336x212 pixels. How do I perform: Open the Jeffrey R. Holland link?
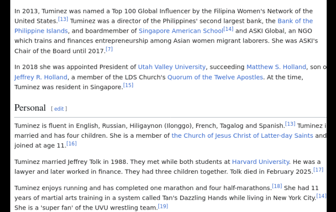[41, 77]
